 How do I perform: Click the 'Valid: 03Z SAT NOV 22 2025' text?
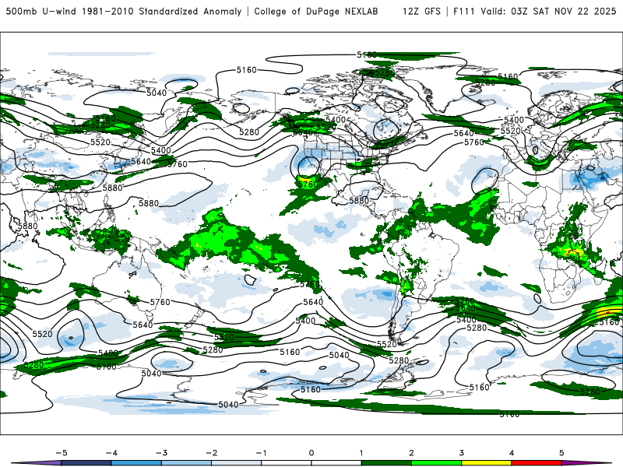[548, 12]
